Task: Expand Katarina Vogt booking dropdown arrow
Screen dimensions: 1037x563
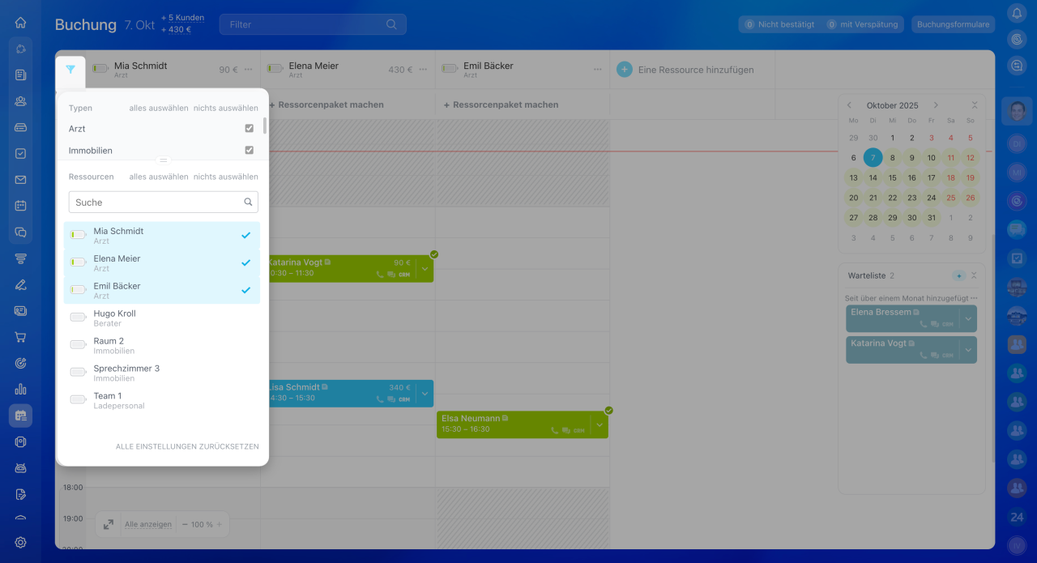Action: pos(426,269)
